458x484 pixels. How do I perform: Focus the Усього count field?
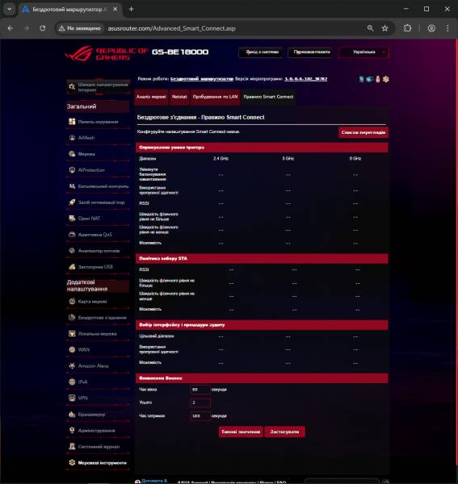click(x=200, y=403)
